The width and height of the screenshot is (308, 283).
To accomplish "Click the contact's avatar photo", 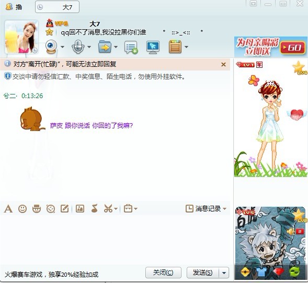I will [21, 37].
